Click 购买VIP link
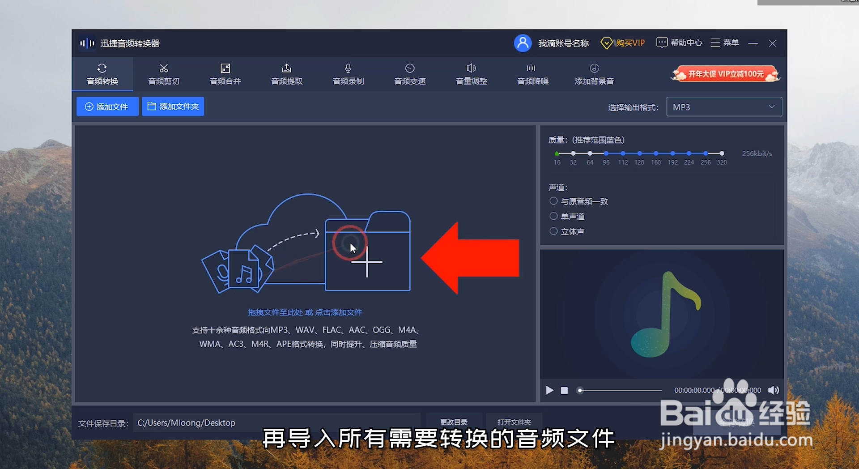The image size is (859, 469). [623, 43]
